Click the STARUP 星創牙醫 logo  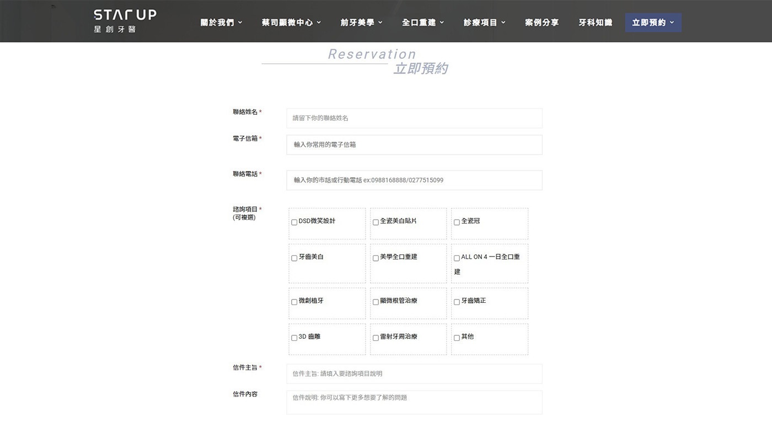click(x=125, y=21)
